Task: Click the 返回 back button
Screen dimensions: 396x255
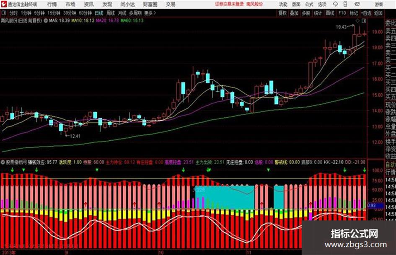Action: (x=378, y=13)
